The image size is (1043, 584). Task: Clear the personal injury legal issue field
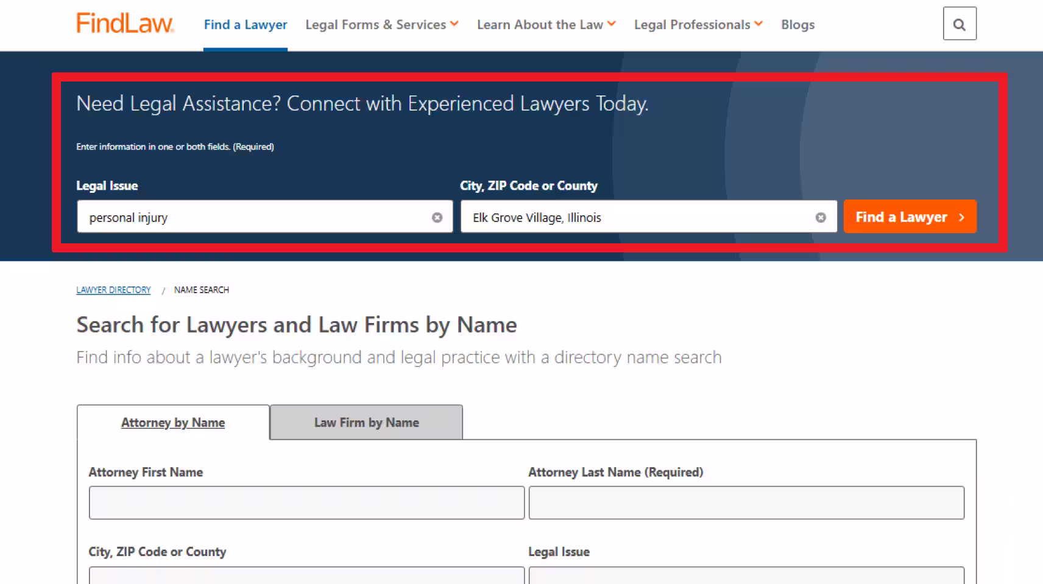click(437, 217)
